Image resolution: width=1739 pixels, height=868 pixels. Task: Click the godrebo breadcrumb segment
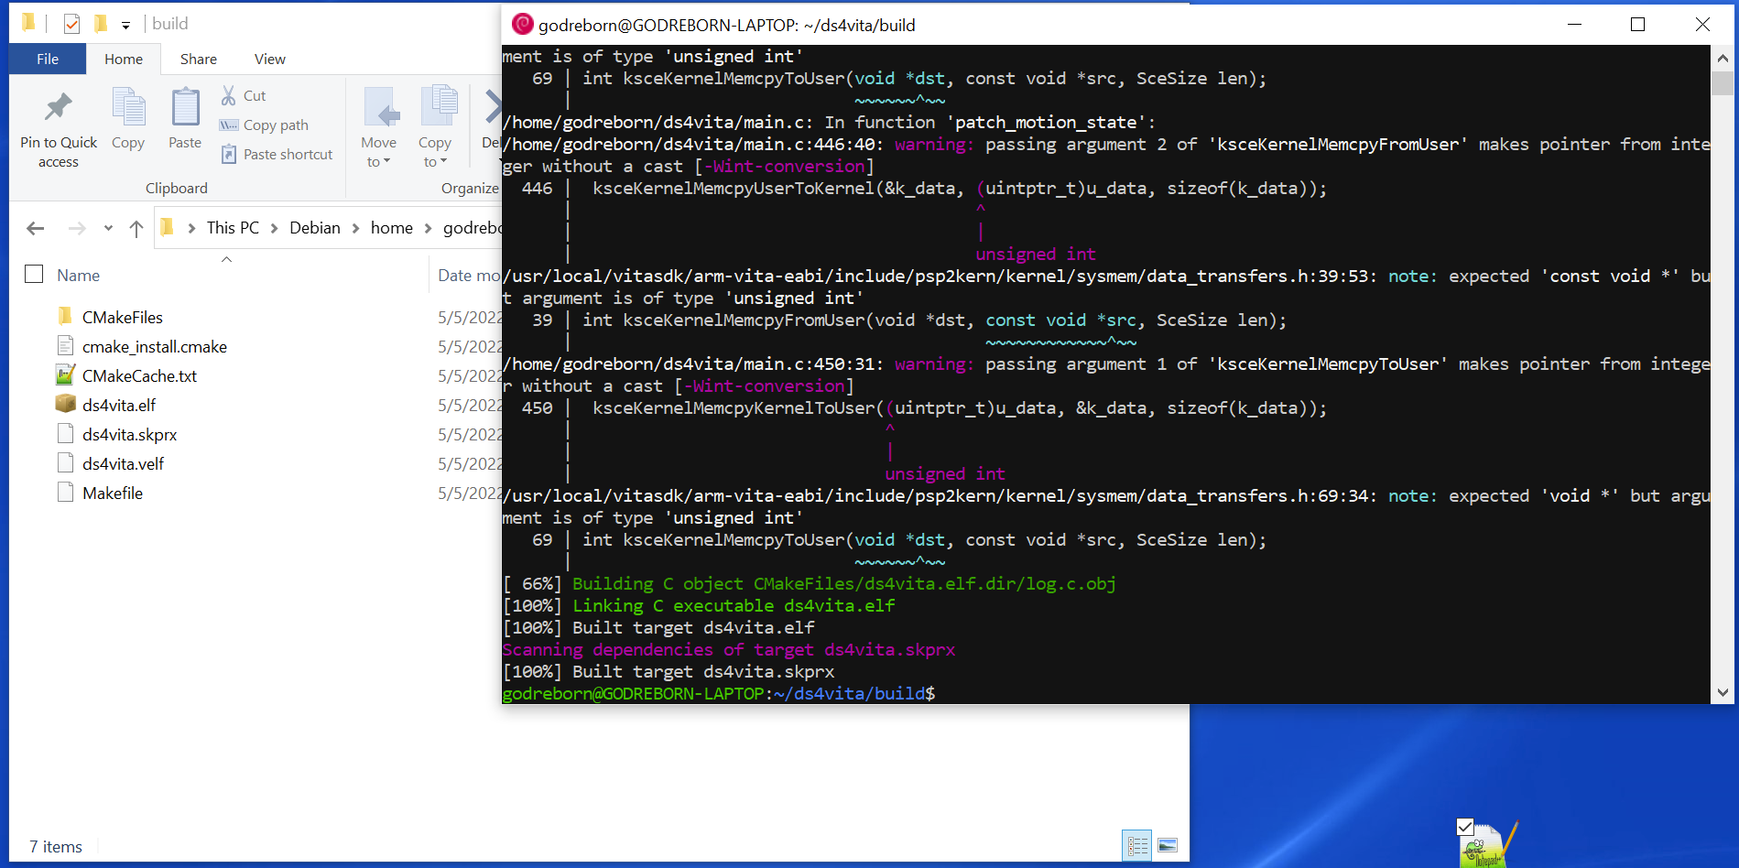pos(472,228)
